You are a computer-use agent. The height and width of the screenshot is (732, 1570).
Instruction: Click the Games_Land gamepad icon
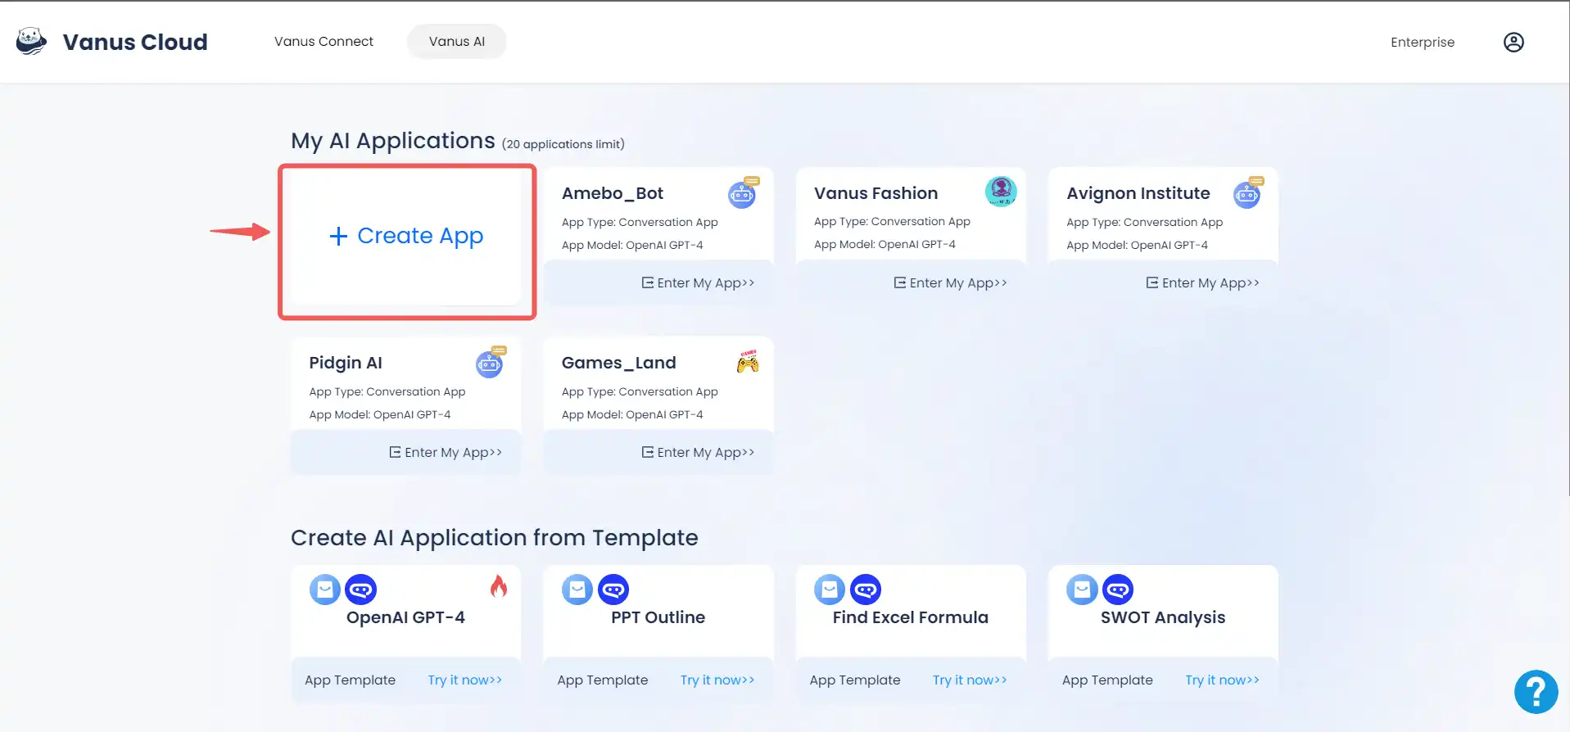(748, 361)
